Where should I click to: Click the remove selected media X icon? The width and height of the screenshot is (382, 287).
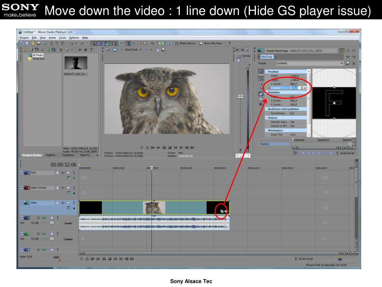click(61, 49)
